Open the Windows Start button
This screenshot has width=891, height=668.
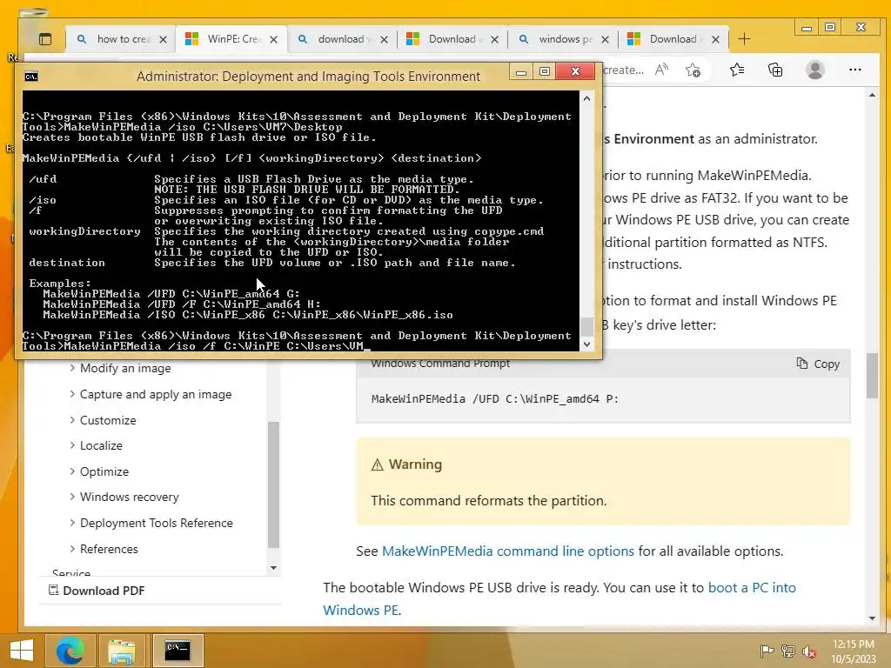click(22, 651)
